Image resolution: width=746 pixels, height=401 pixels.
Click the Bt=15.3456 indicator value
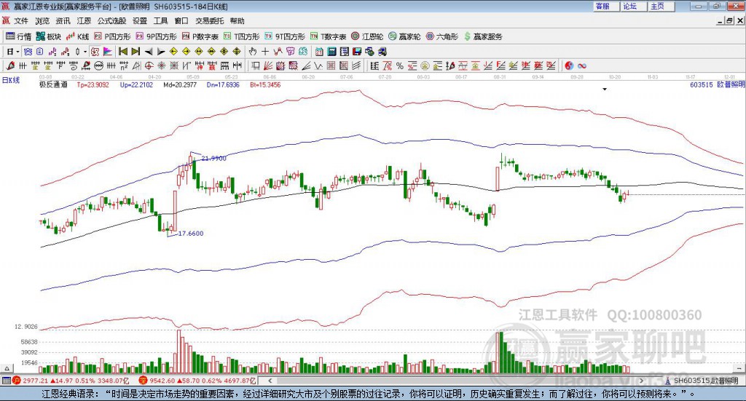(265, 84)
